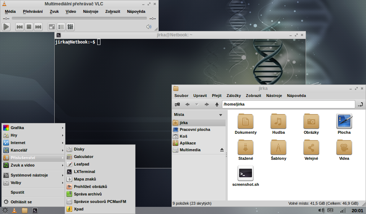The width and height of the screenshot is (366, 214).
Task: Open VLC Zvuk menu
Action: click(54, 11)
